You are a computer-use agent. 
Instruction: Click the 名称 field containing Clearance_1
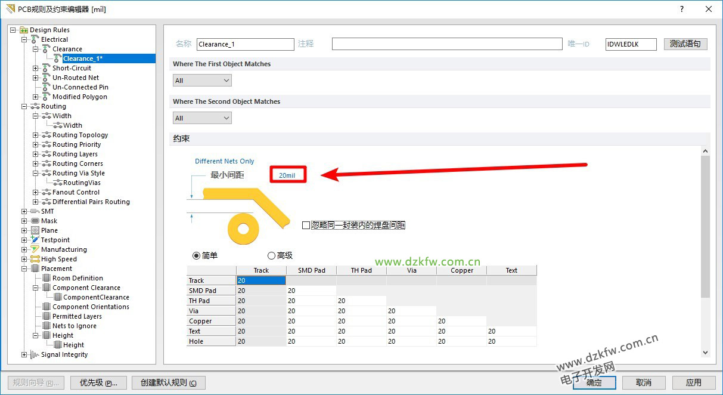coord(245,44)
